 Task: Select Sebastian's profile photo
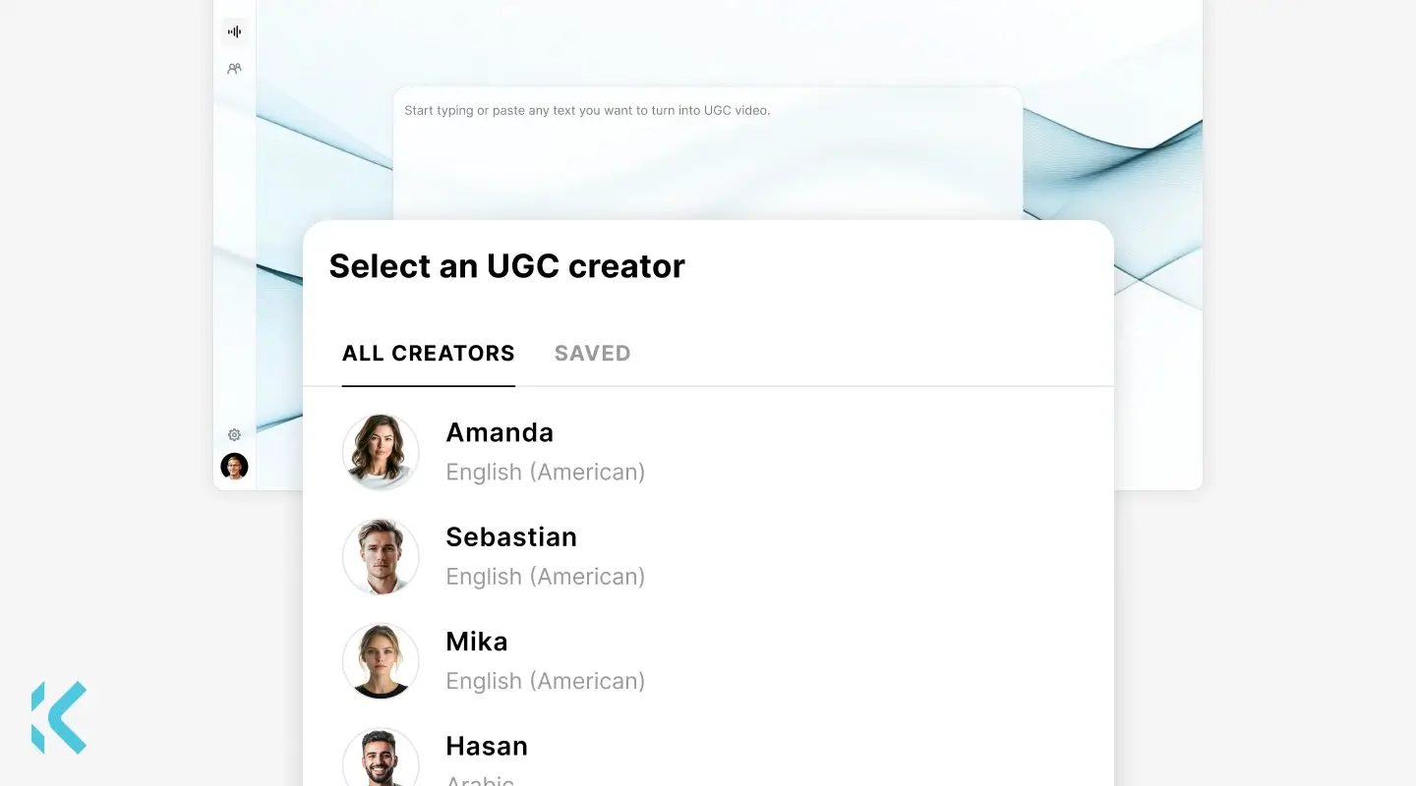(x=381, y=556)
